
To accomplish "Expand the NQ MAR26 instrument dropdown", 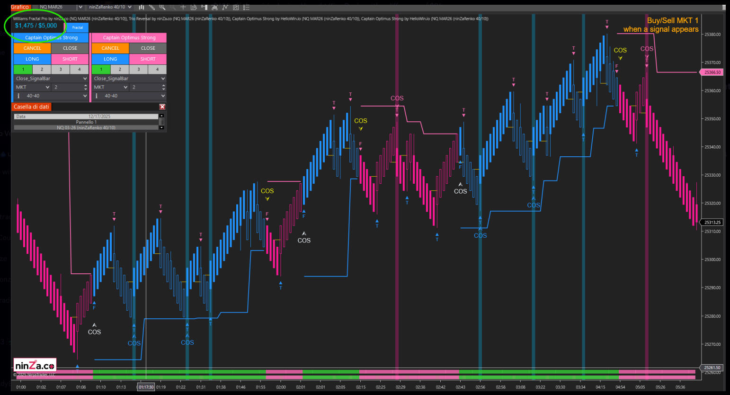I will point(80,7).
